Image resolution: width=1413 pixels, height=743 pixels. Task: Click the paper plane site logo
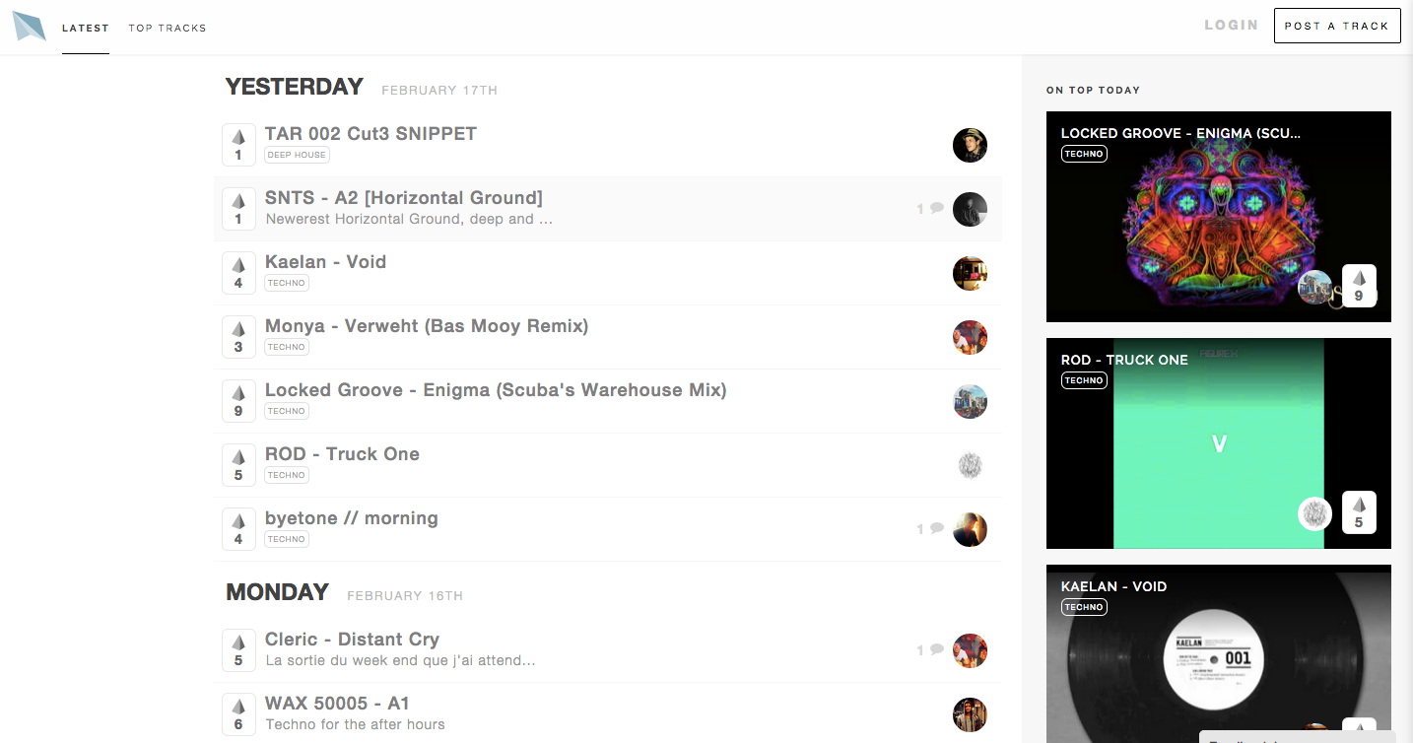30,26
